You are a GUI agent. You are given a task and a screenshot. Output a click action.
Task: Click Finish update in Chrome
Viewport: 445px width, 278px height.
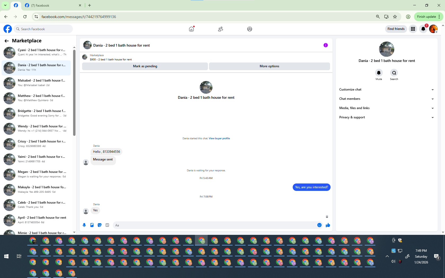[429, 17]
